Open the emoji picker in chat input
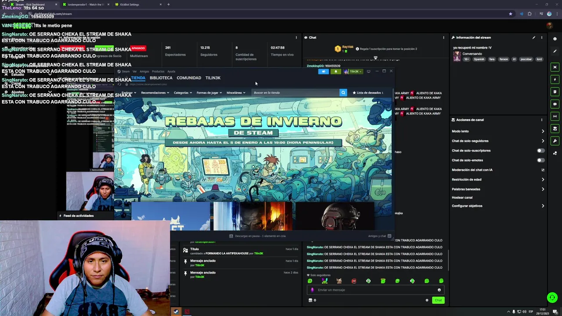The height and width of the screenshot is (316, 562). pyautogui.click(x=439, y=290)
